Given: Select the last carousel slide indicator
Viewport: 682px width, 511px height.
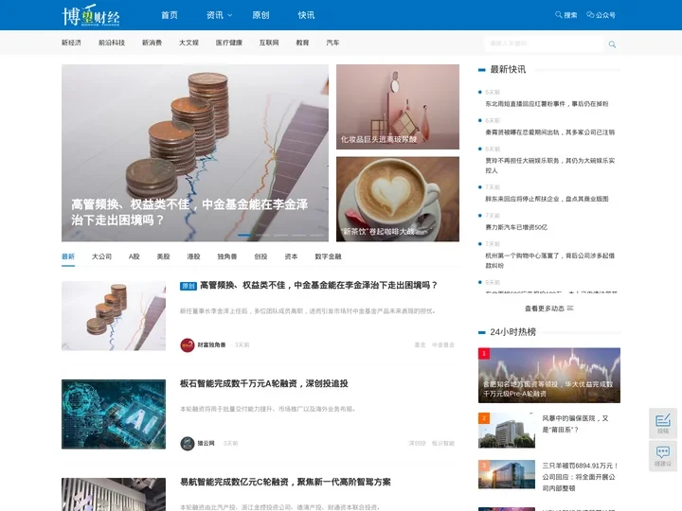Looking at the screenshot, I should click(316, 235).
